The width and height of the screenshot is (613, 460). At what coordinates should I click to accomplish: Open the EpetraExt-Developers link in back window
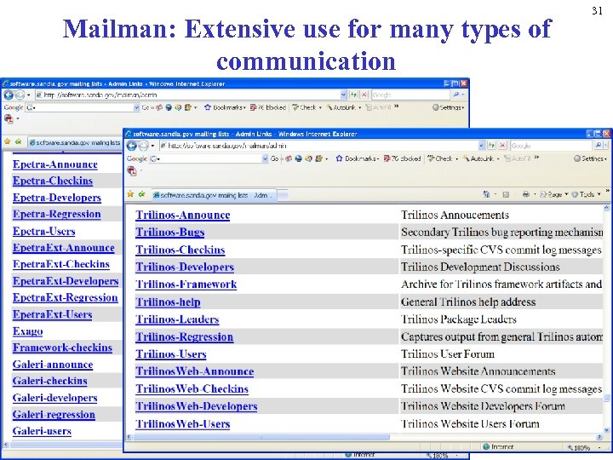66,281
